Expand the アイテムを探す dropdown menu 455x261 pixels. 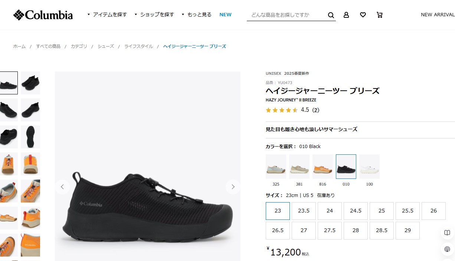point(107,15)
